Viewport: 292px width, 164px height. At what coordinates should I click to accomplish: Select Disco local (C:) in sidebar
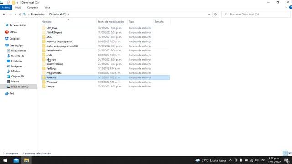pyautogui.click(x=20, y=87)
